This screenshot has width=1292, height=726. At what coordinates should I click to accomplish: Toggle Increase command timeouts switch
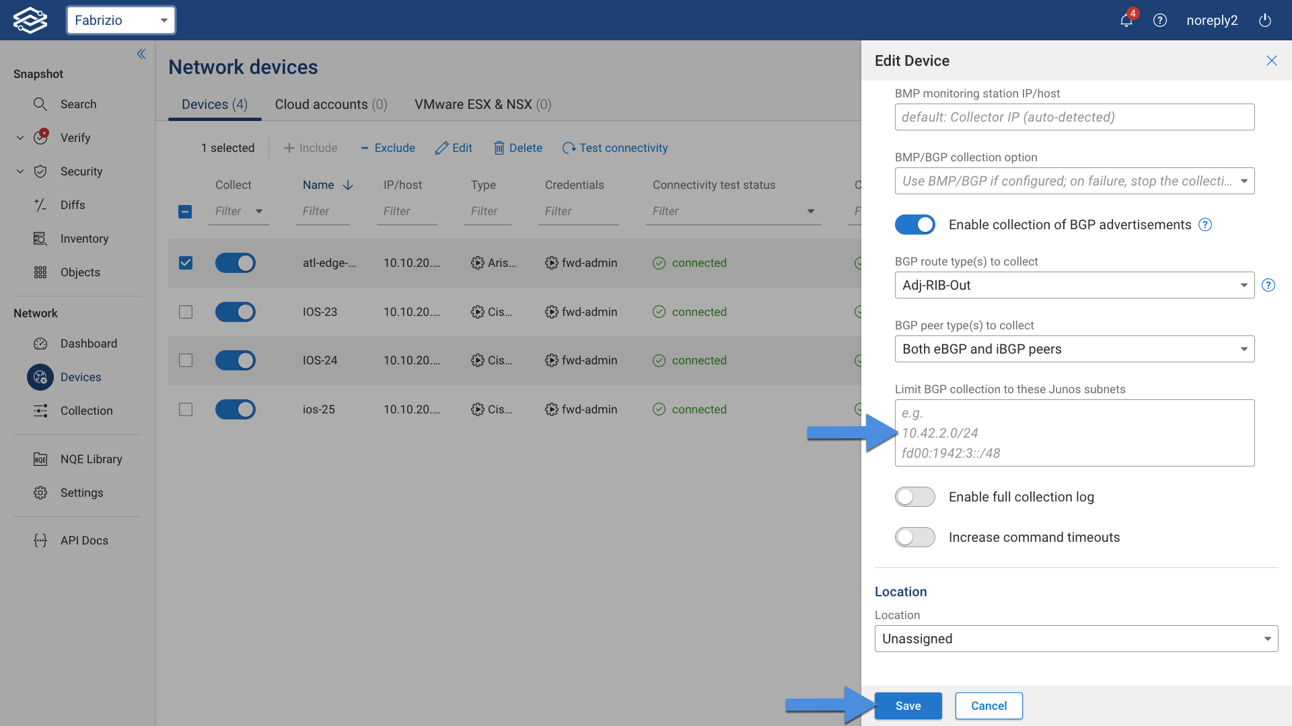(914, 537)
